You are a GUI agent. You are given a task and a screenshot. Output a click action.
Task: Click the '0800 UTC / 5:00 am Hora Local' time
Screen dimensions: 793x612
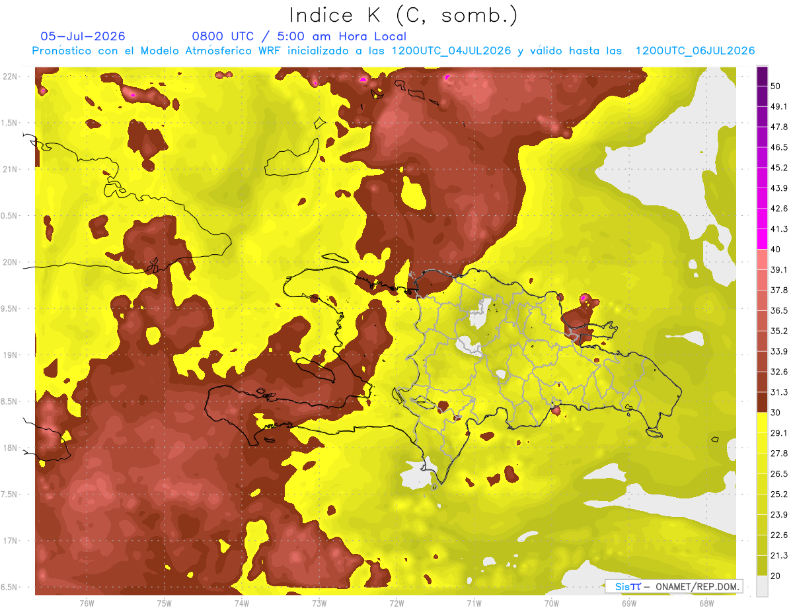click(299, 36)
